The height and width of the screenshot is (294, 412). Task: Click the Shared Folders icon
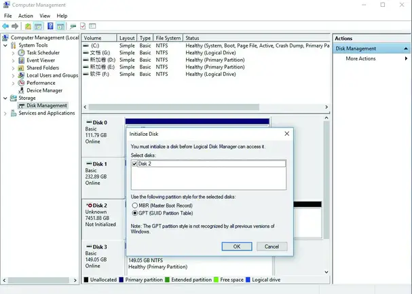(21, 68)
